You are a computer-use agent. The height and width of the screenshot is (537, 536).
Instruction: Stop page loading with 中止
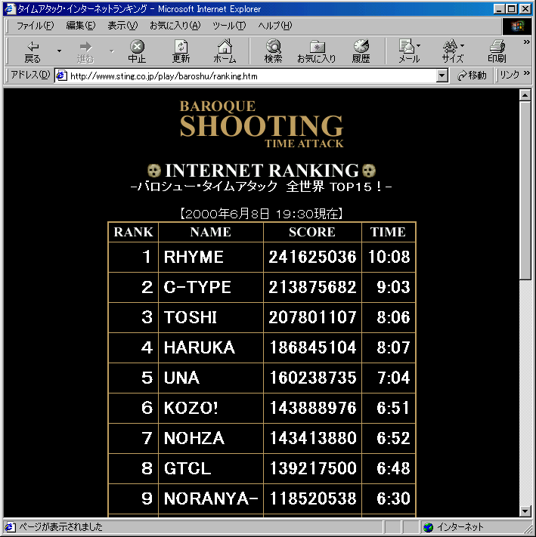point(137,51)
